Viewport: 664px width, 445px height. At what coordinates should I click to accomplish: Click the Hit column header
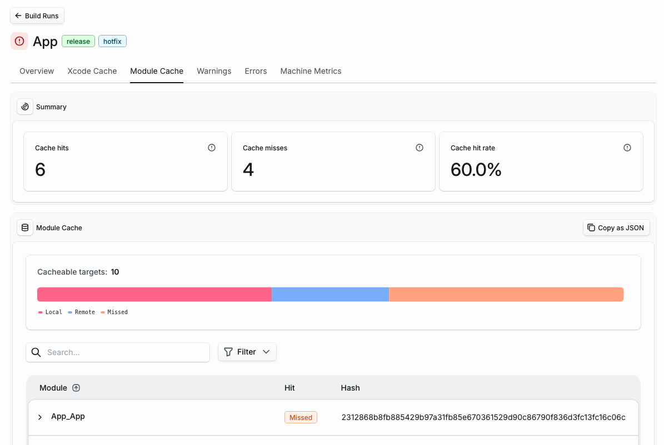point(289,388)
